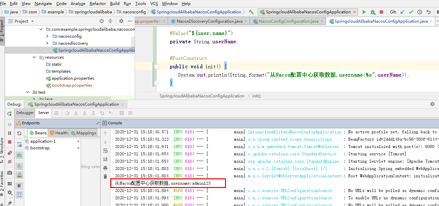Revert changes with Git rollback icon
The width and height of the screenshot is (439, 206).
pos(428,12)
